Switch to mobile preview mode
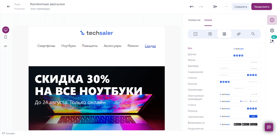The image size is (277, 135). [x=6, y=37]
